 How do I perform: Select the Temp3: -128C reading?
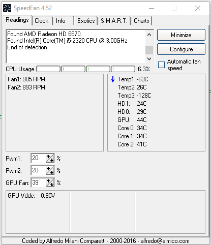(134, 96)
